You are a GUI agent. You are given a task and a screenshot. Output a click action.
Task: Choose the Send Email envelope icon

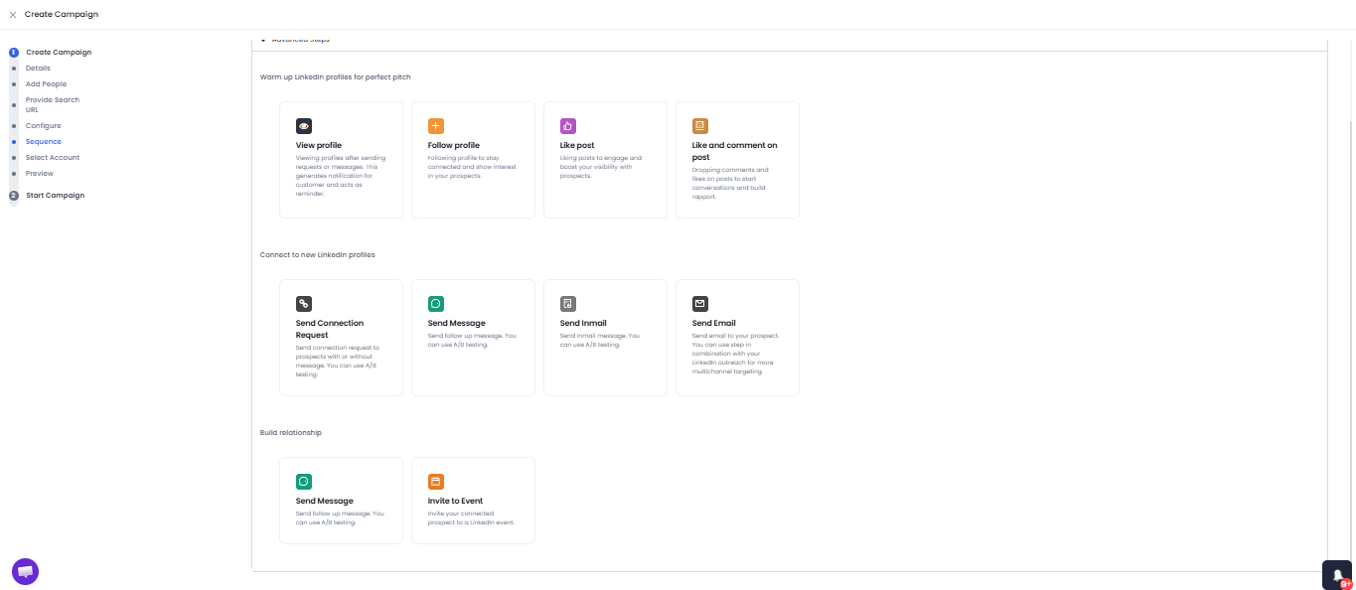[x=700, y=304]
